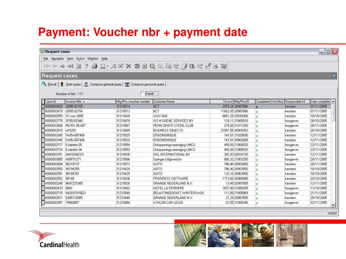Viewport: 346px width, 259px height.
Task: Open the Help menu
Action: (x=104, y=59)
